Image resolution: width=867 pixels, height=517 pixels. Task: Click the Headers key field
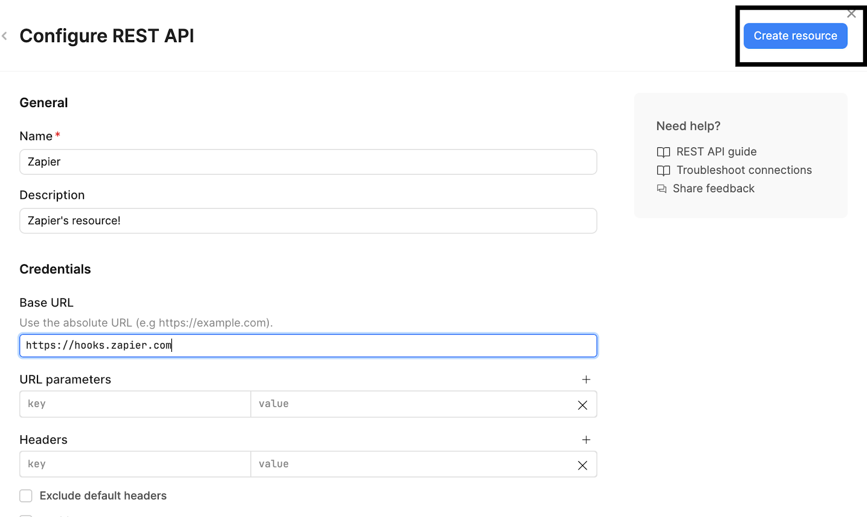click(135, 464)
